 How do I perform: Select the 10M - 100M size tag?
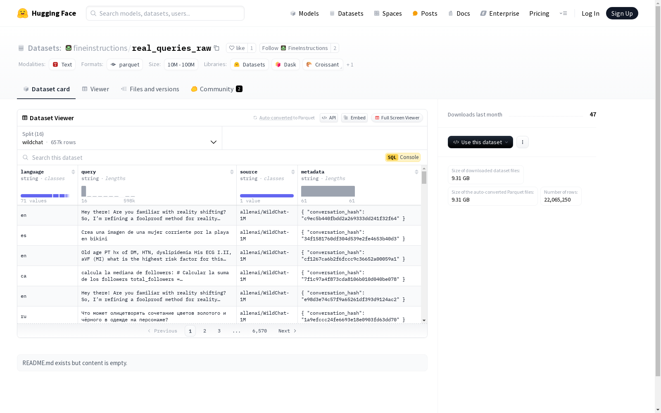pos(181,64)
